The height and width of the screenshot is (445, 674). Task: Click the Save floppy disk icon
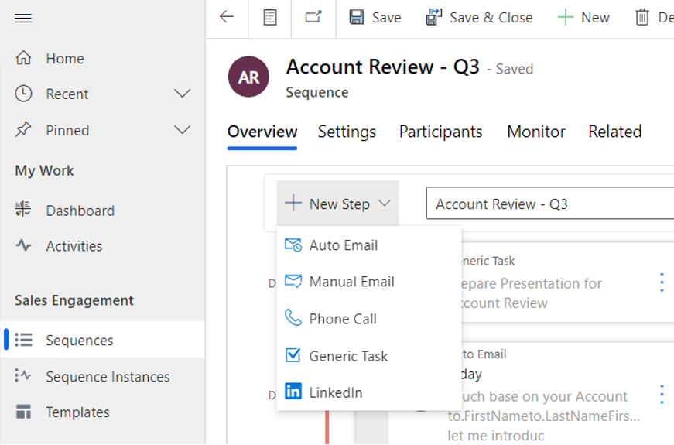point(356,17)
